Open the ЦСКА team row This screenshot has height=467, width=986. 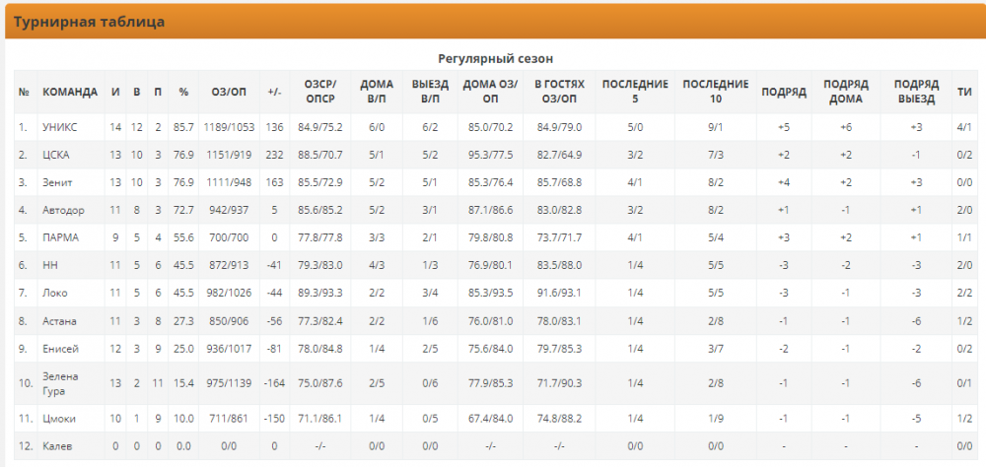point(57,155)
